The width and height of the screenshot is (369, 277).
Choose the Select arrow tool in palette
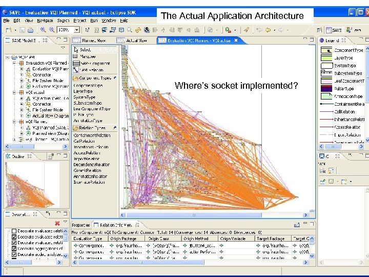(94, 50)
